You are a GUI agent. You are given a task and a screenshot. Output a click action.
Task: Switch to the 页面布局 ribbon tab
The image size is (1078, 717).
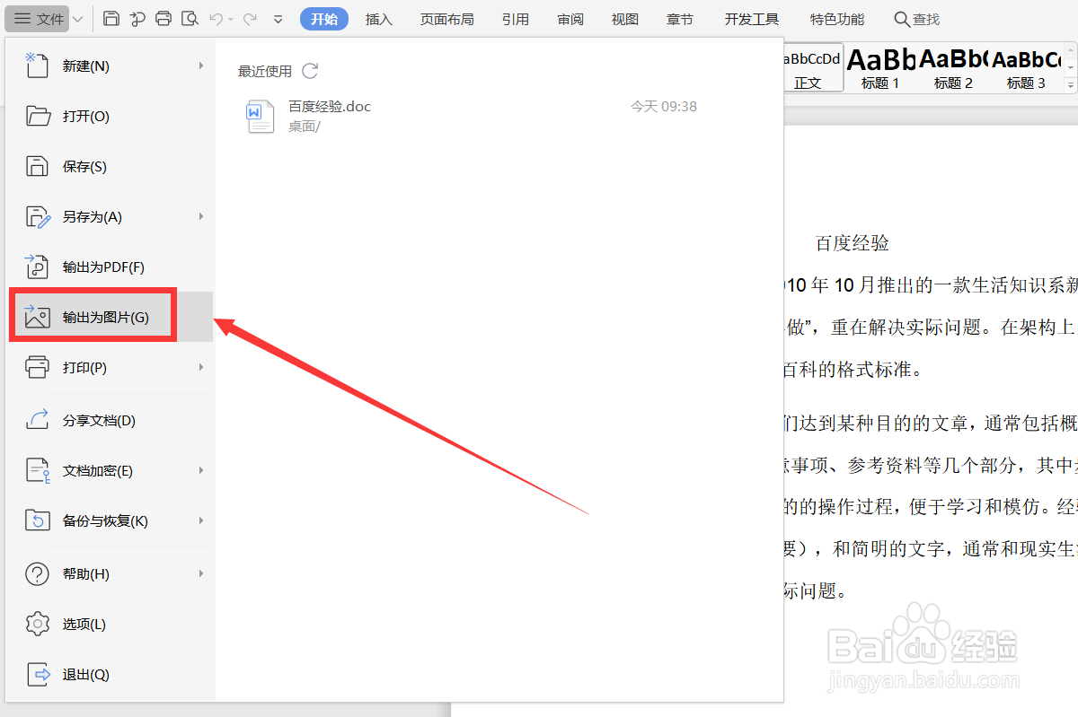446,18
